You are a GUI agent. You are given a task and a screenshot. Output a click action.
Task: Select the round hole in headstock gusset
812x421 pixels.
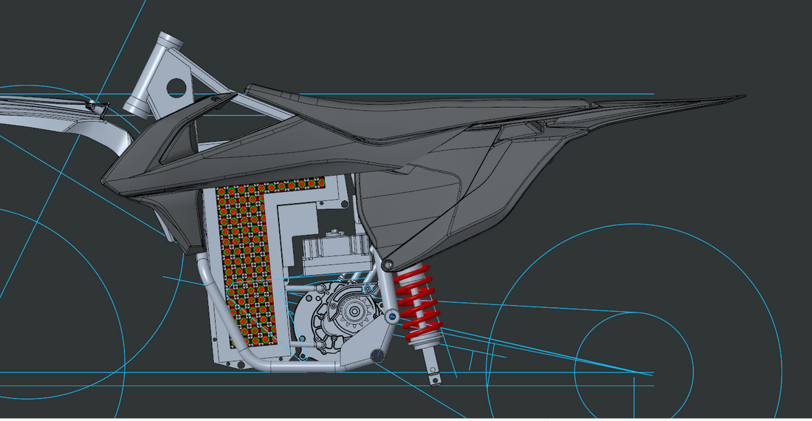point(177,87)
